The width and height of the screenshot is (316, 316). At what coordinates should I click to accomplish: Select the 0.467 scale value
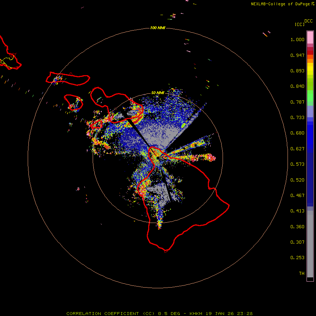point(297,196)
